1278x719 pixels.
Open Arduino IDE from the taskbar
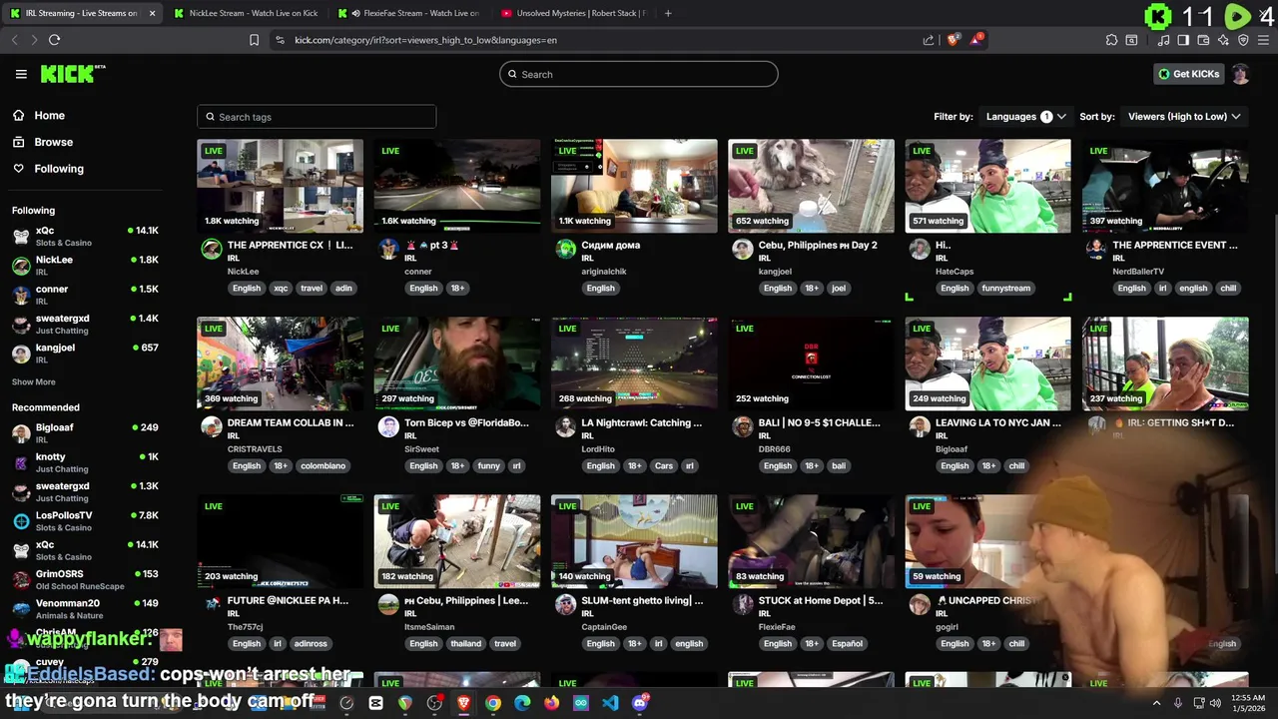coord(581,703)
